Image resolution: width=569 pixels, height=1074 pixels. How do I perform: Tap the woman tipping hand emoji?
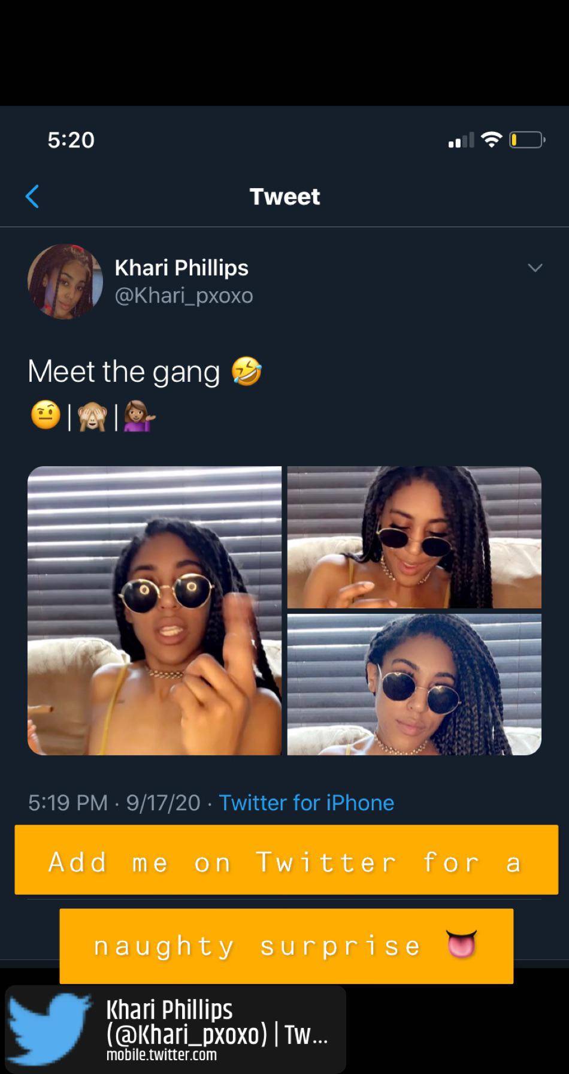tap(139, 416)
